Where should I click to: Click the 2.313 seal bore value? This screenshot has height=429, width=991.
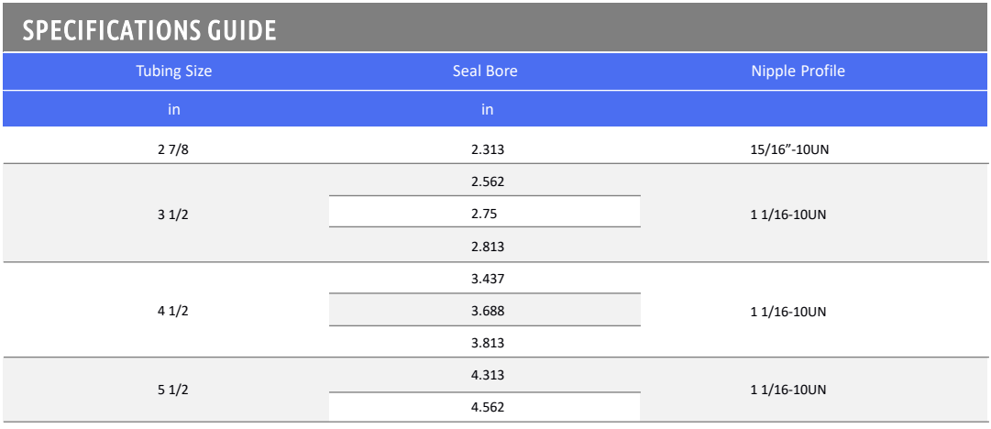pos(488,148)
